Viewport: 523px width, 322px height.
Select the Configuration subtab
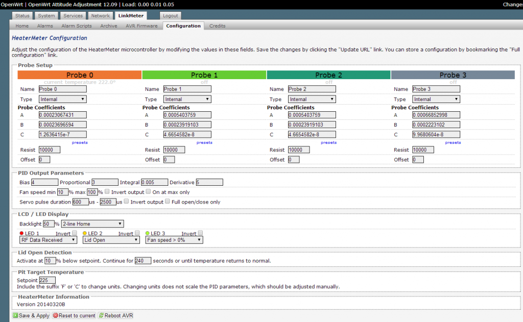click(x=183, y=26)
